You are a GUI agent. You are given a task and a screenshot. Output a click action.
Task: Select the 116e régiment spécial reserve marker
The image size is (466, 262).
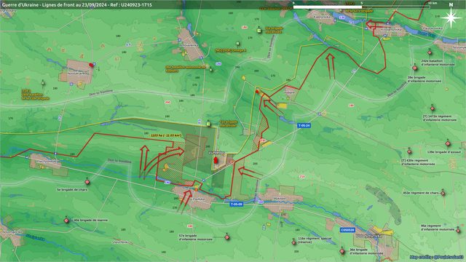point(294,242)
